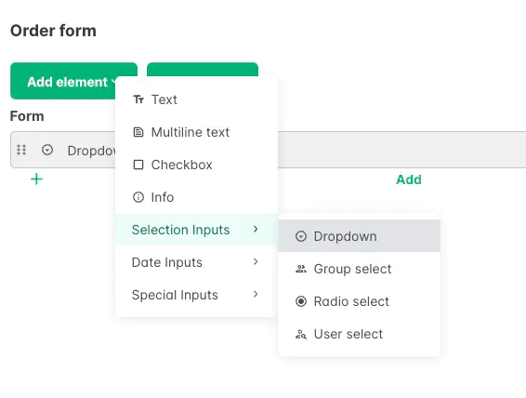Click the drag handle on Dropdown row
The image size is (526, 398).
point(21,150)
